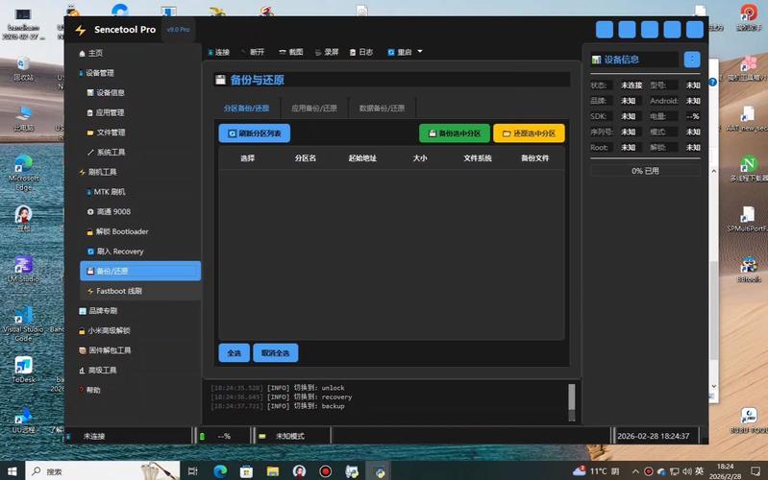Click the green 备份选中分区 button

(x=454, y=133)
